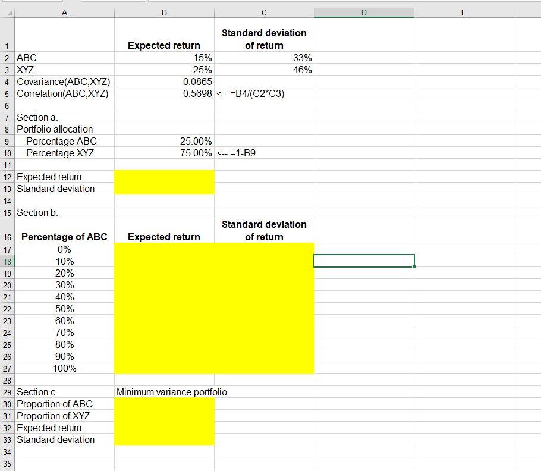Select column header B
541x471 pixels.
tap(163, 11)
